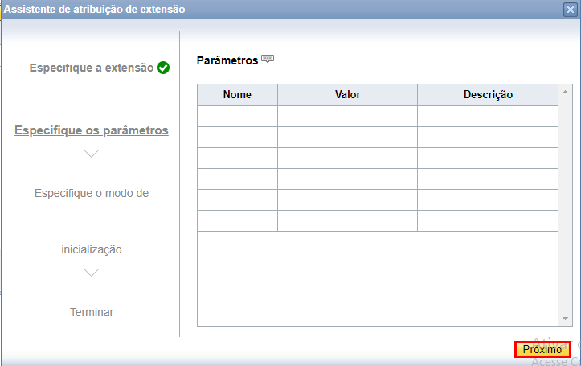
Task: Select the last row Nome cell
Action: (238, 221)
